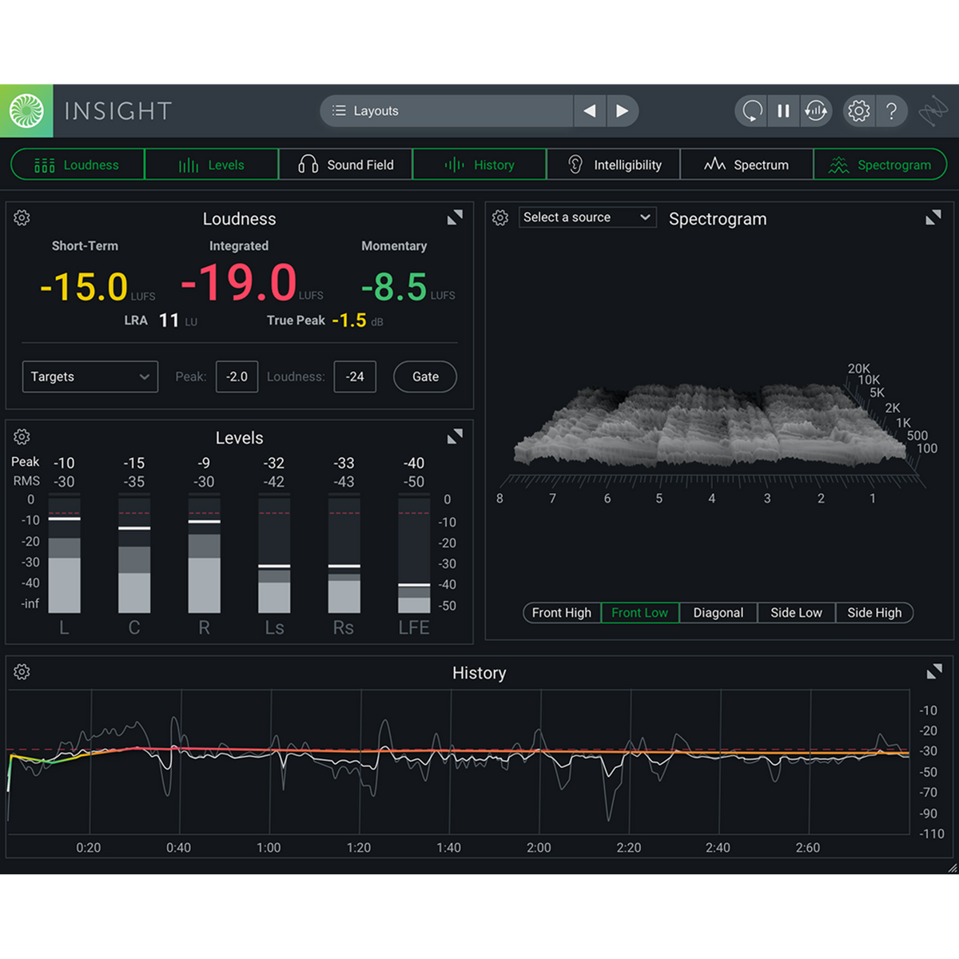
Task: Open global settings gear in header
Action: point(859,111)
